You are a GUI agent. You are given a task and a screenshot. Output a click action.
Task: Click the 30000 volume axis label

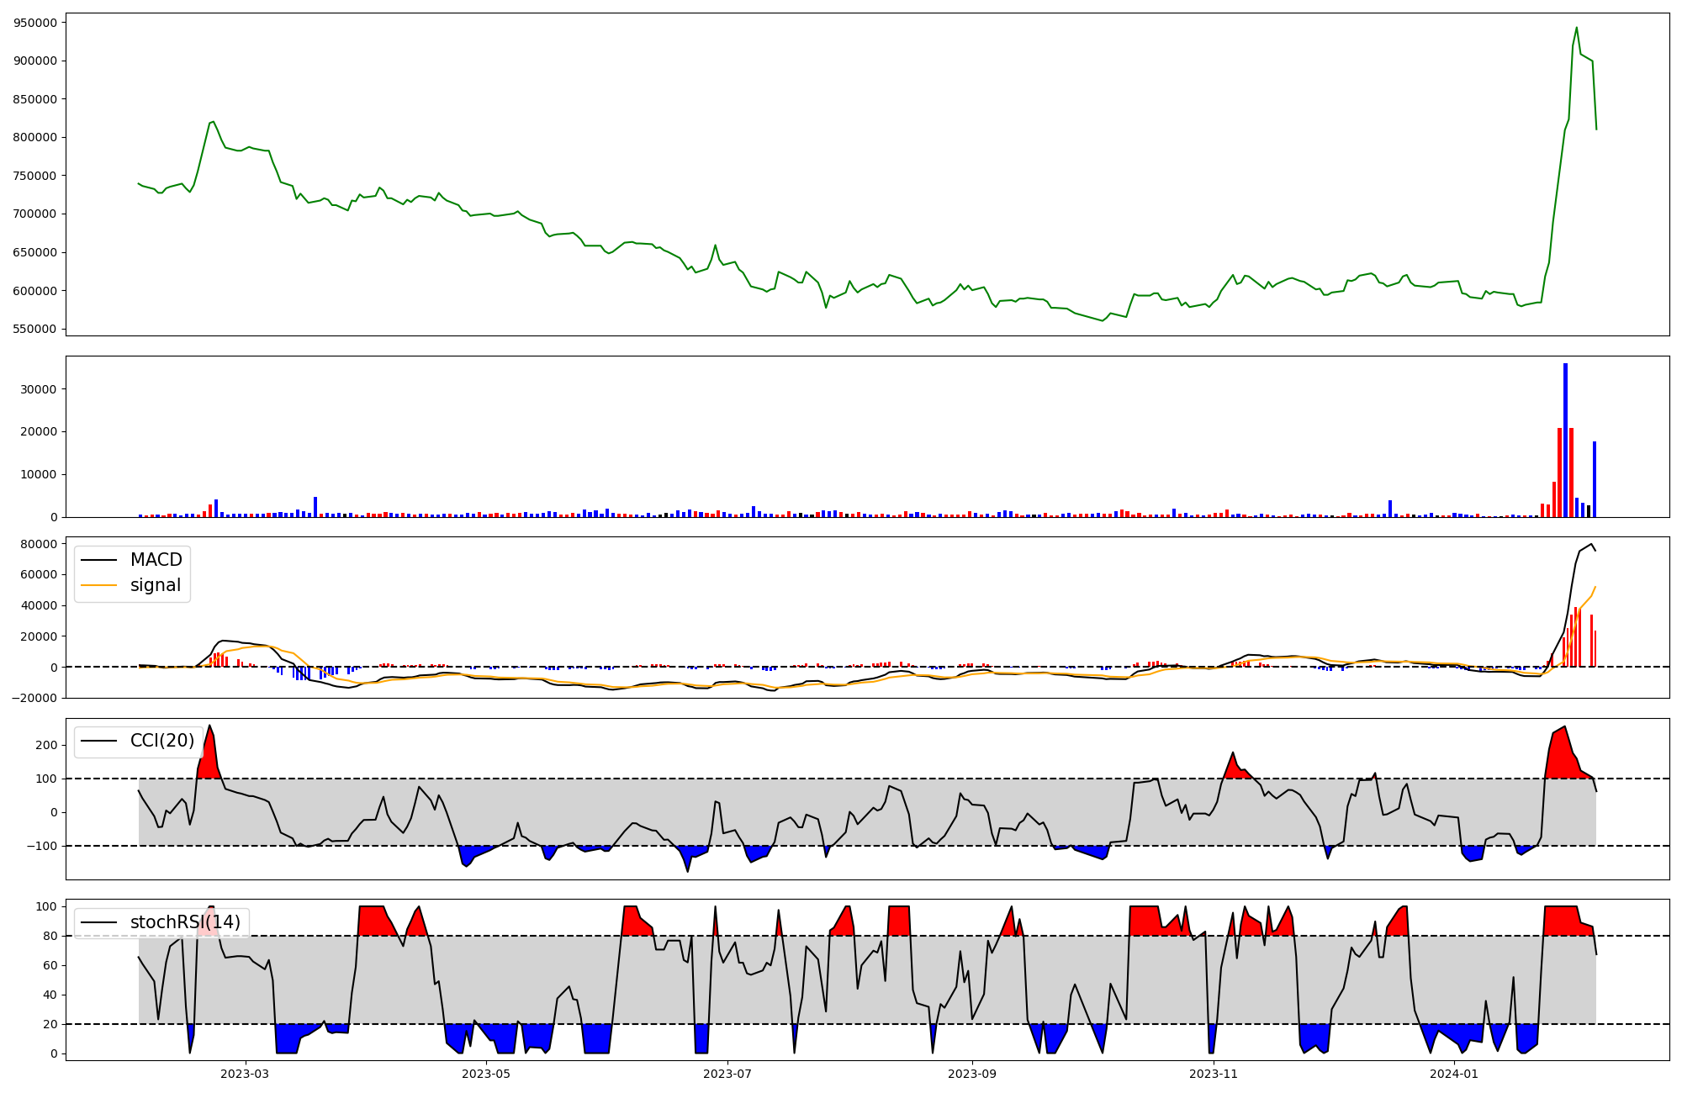[x=39, y=389]
